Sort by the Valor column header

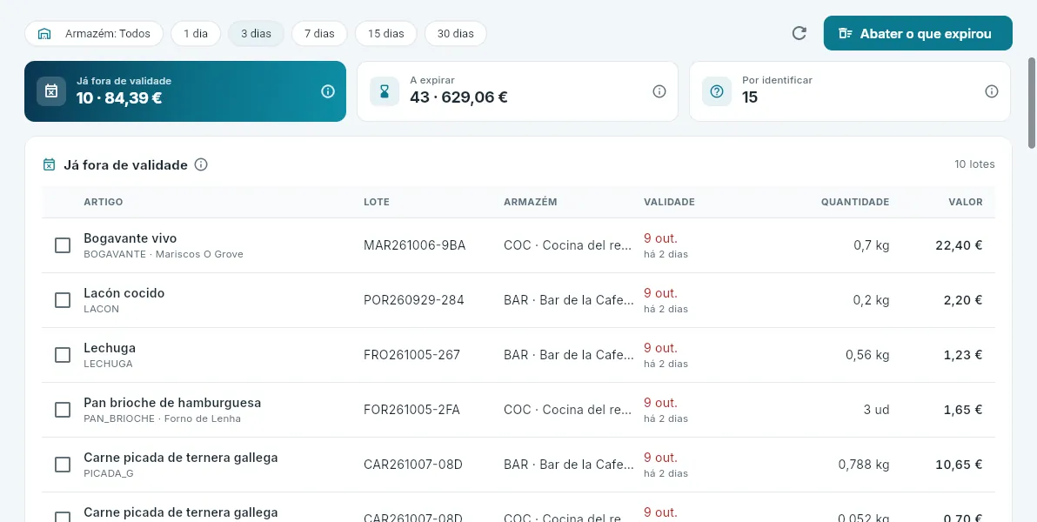pyautogui.click(x=966, y=202)
